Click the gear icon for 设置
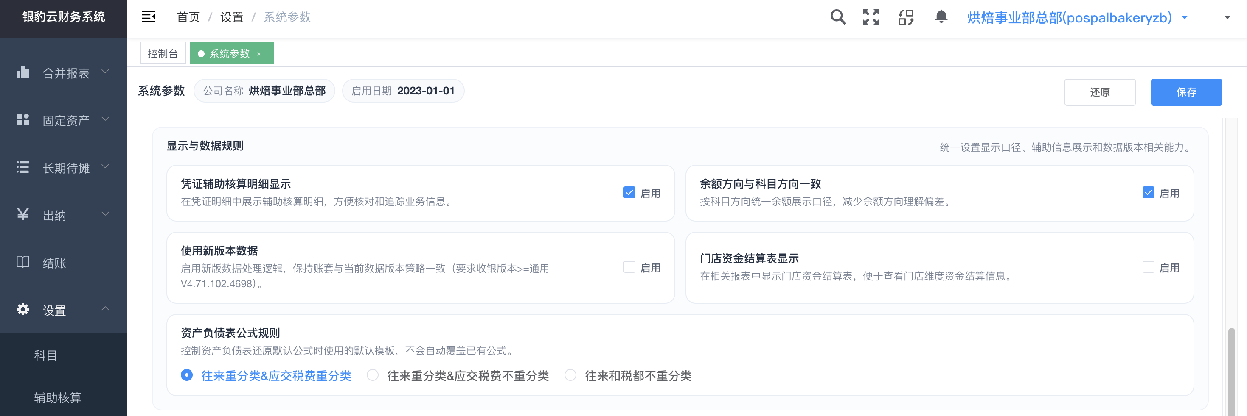The height and width of the screenshot is (416, 1247). point(23,309)
